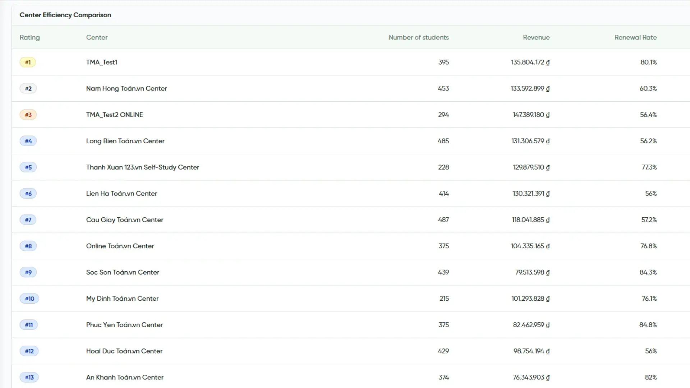Click renewal rate 84.3% cell

click(x=648, y=272)
